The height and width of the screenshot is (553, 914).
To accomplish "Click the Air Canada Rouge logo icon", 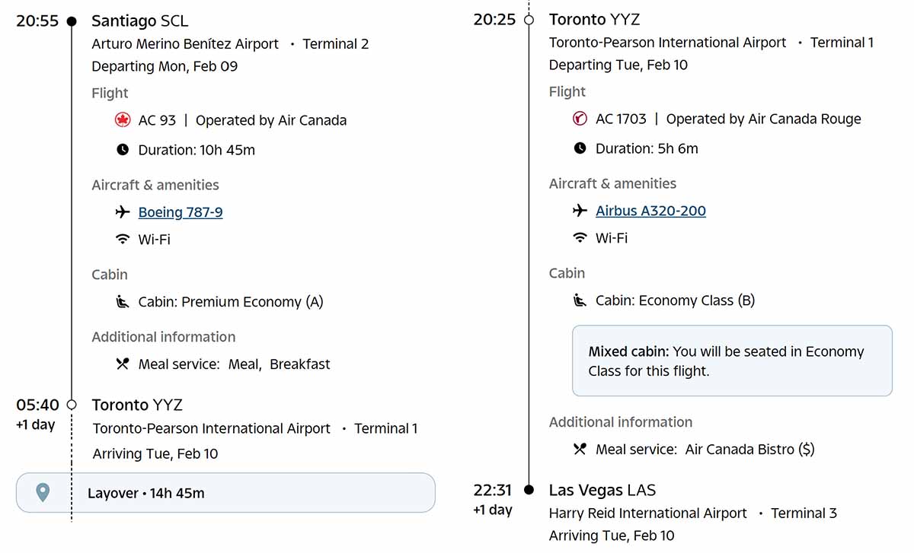I will tap(580, 119).
